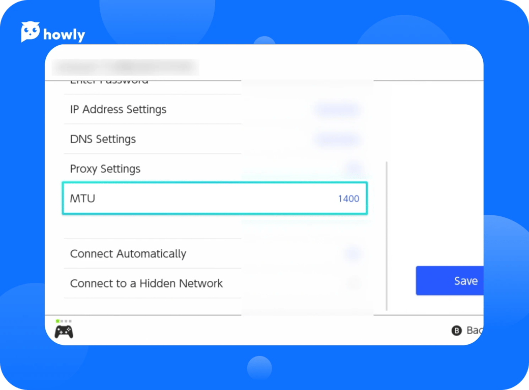
Task: Choose the Proxy Settings label
Action: pyautogui.click(x=105, y=169)
